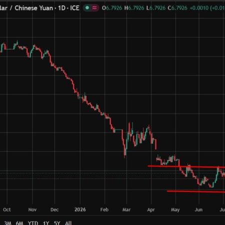Click the open value O6.7926
Screen dimensions: 225x225
[112, 8]
